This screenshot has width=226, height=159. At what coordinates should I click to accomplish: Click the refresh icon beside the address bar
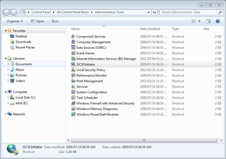coord(154,12)
